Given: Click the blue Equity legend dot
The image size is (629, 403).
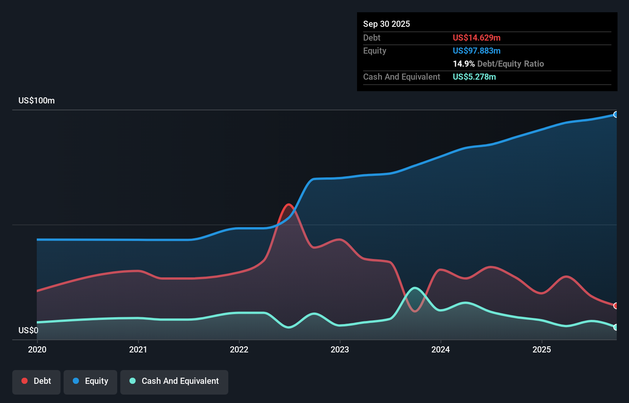Looking at the screenshot, I should 76,381.
